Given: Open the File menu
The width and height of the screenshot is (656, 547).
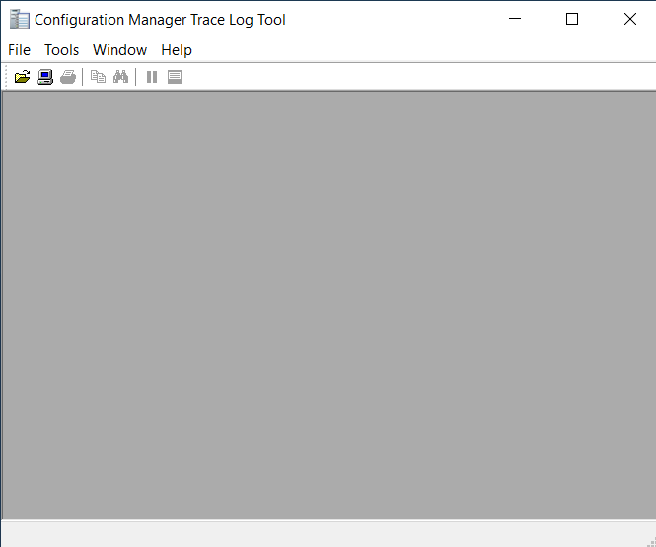Looking at the screenshot, I should click(x=20, y=50).
